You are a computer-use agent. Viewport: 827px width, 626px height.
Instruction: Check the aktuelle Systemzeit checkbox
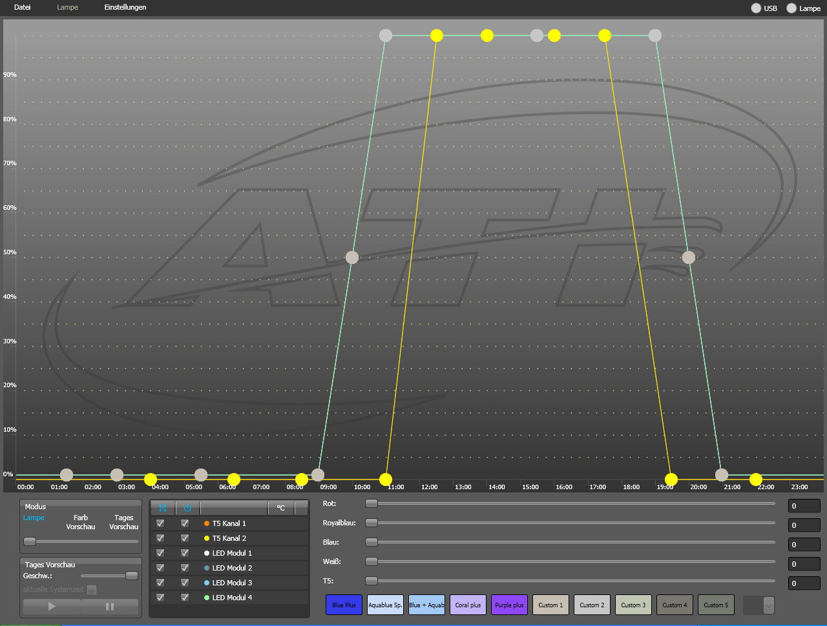(92, 590)
